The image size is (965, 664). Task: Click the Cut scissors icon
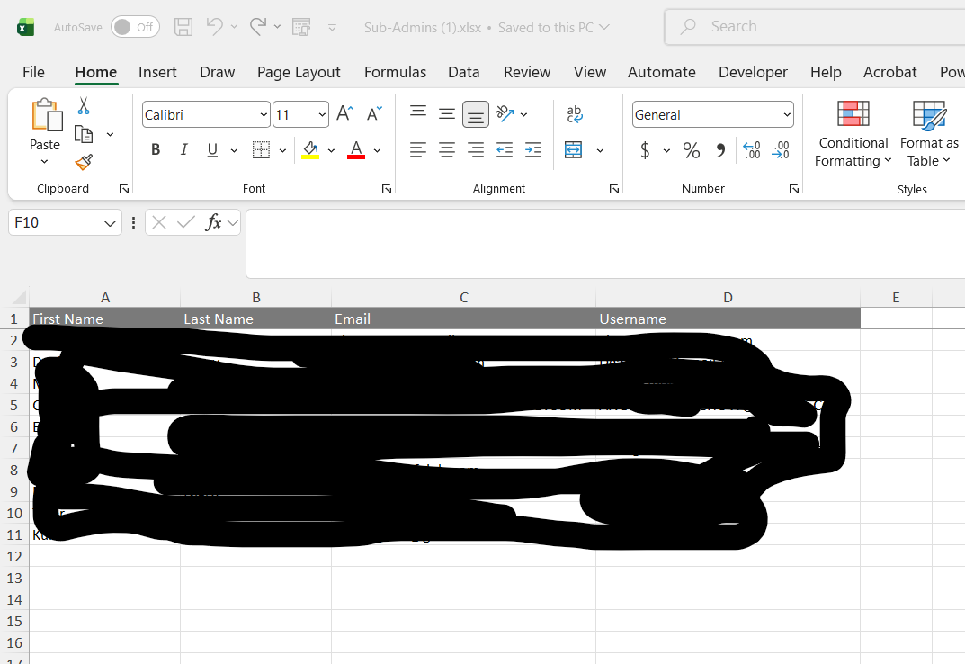coord(84,107)
